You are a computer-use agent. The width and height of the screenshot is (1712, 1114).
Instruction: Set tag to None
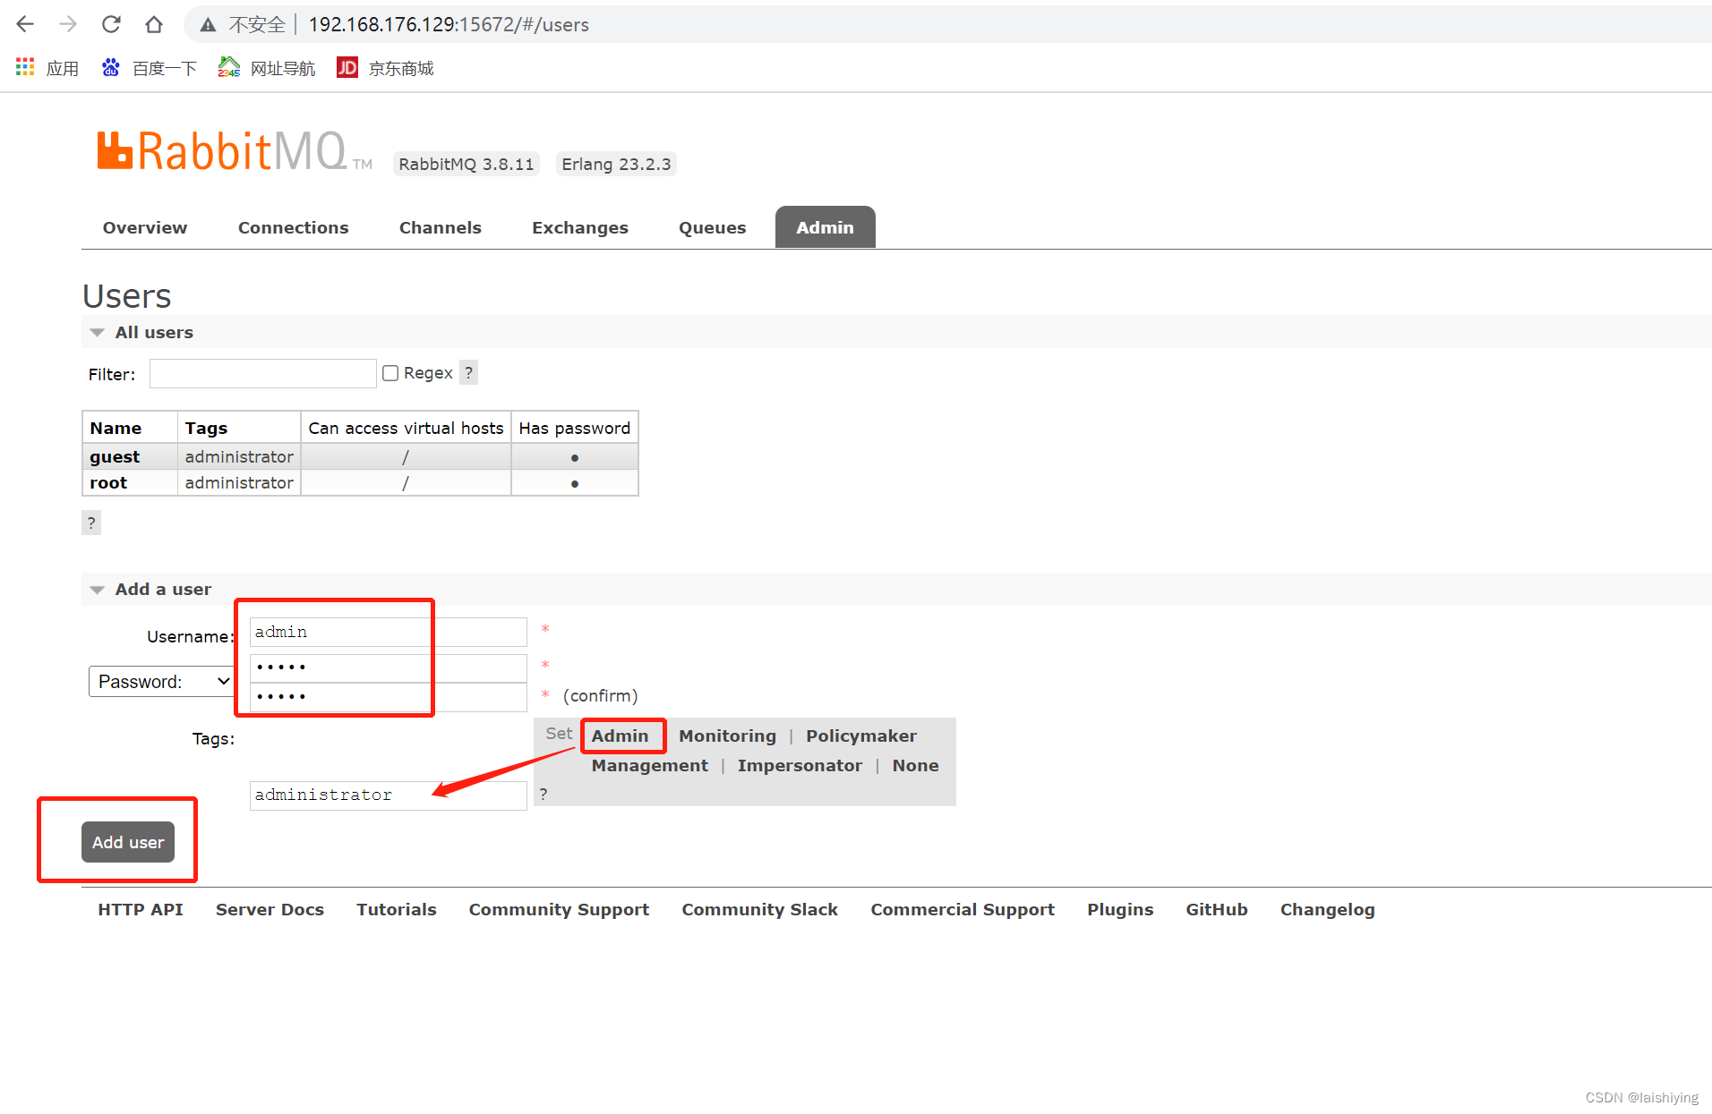tap(915, 765)
